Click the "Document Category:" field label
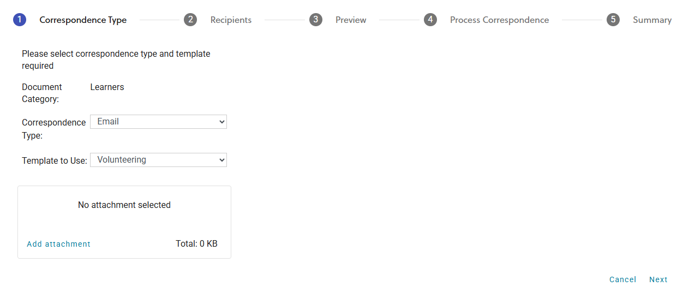683x292 pixels. [42, 93]
